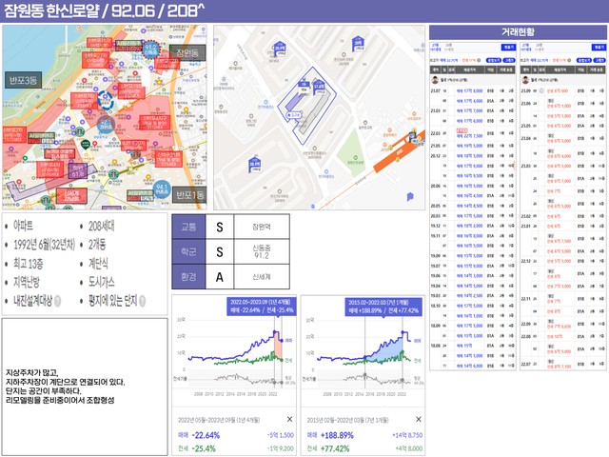Click the help icon beside 내진설계대상
Image resolution: width=609 pixels, height=457 pixels.
pos(57,301)
